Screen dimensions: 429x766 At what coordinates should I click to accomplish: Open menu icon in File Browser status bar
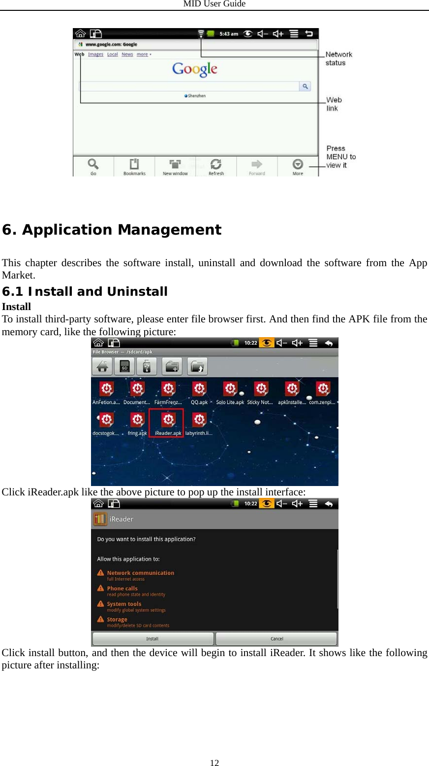point(313,343)
